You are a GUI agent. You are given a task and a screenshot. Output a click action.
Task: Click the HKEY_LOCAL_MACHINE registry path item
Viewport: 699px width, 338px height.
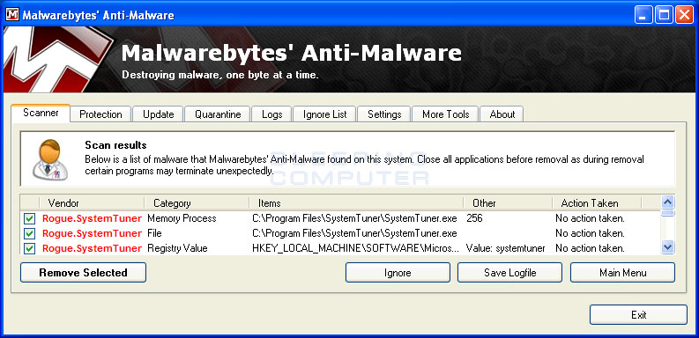355,248
